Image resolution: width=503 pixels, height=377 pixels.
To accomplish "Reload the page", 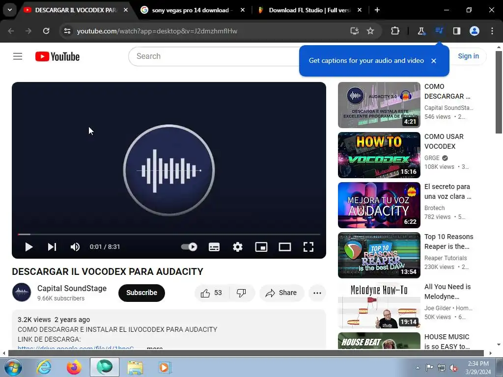I will pyautogui.click(x=46, y=31).
